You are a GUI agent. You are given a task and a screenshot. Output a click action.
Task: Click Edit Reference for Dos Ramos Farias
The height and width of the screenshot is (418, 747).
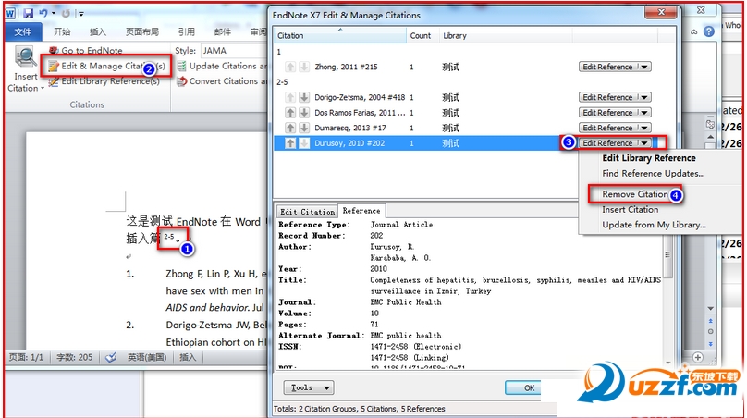(x=608, y=113)
